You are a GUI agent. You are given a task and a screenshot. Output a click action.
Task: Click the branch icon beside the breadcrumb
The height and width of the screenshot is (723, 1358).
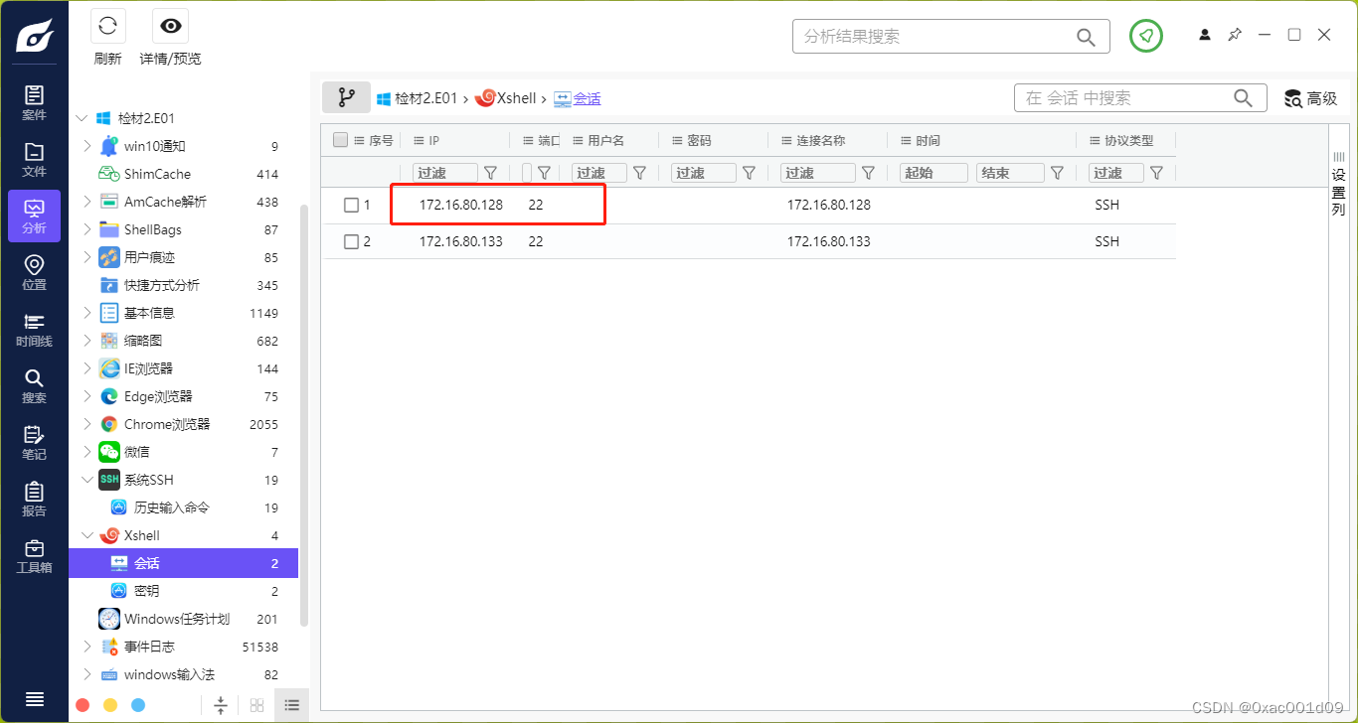click(x=345, y=96)
